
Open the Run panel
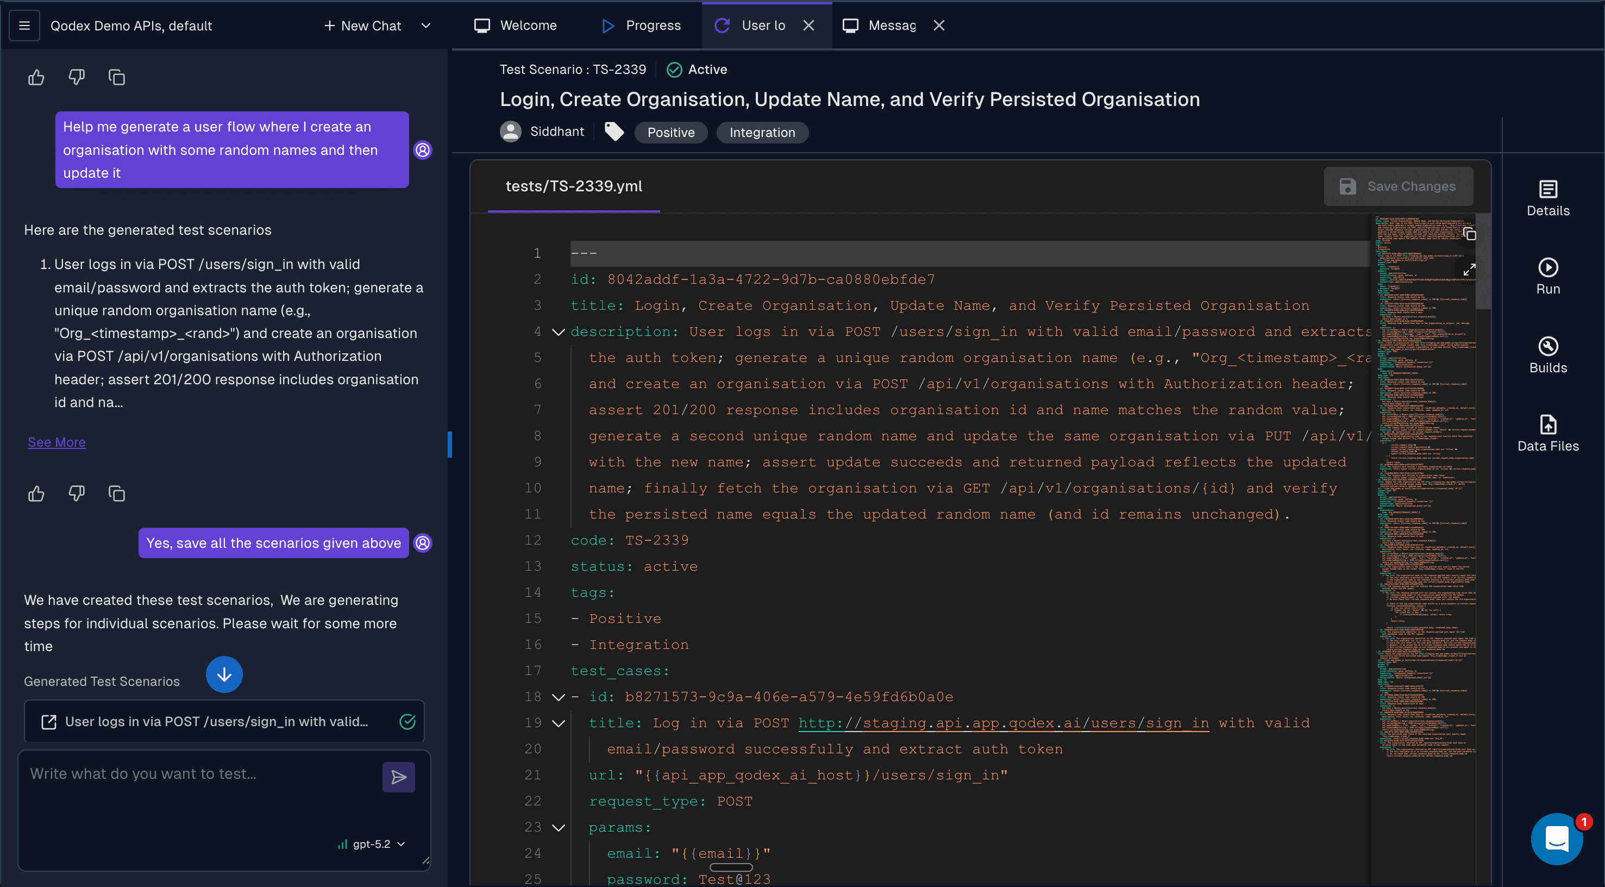[x=1547, y=277]
